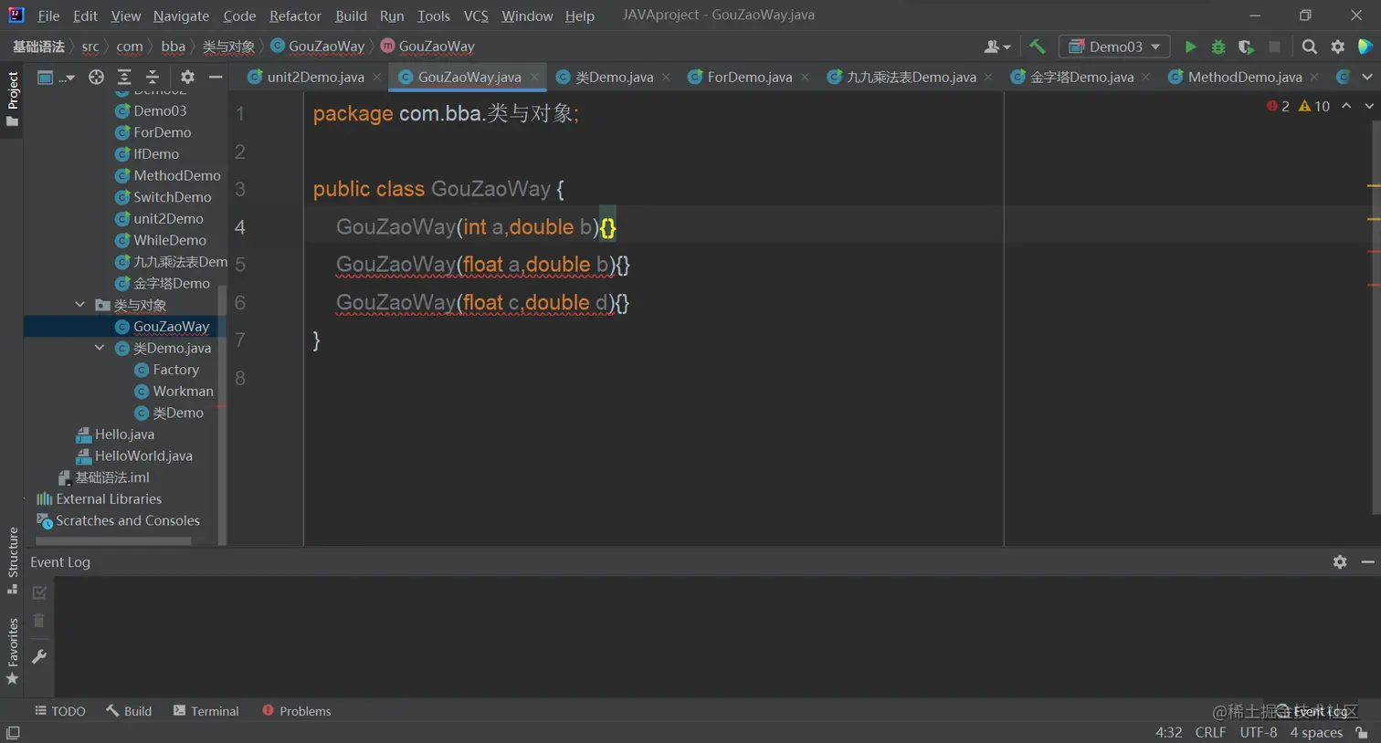Open the Refactor menu
Viewport: 1381px width, 743px height.
click(x=295, y=16)
